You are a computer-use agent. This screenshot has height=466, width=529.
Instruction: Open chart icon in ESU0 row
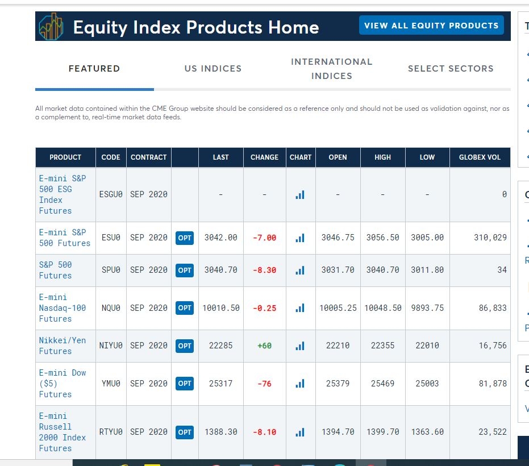point(300,238)
